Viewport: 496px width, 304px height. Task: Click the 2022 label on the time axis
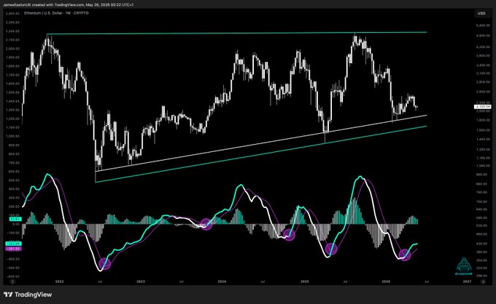coord(59,281)
